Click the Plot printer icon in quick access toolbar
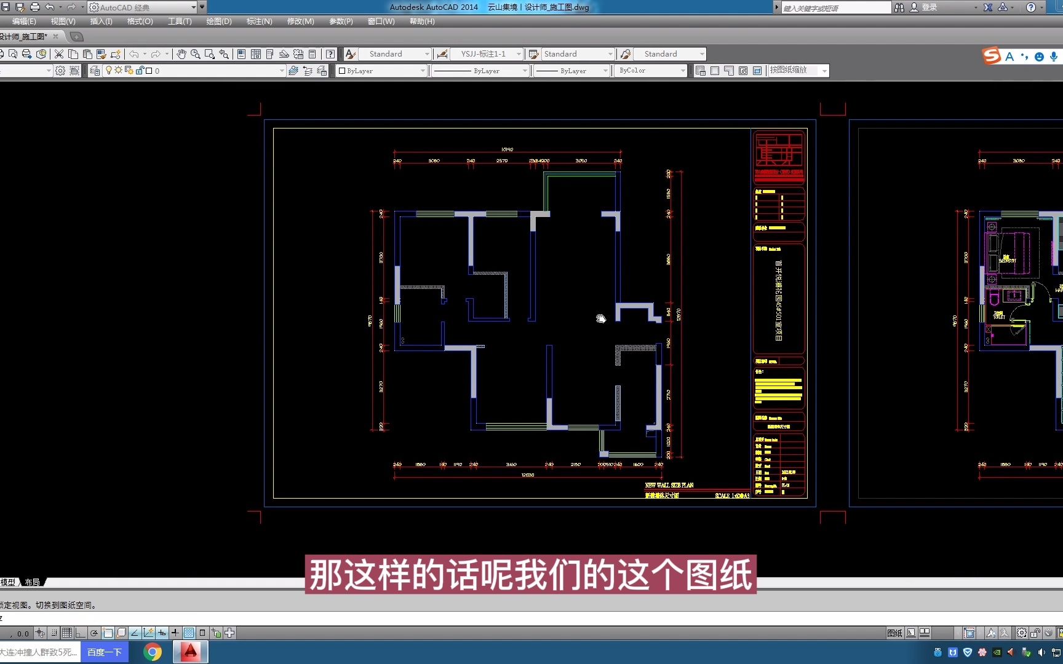 pyautogui.click(x=34, y=7)
